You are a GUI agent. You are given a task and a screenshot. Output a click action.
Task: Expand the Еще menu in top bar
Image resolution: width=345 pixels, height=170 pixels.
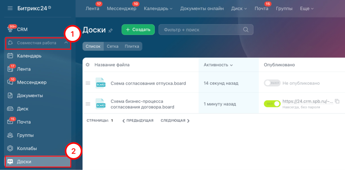point(307,8)
